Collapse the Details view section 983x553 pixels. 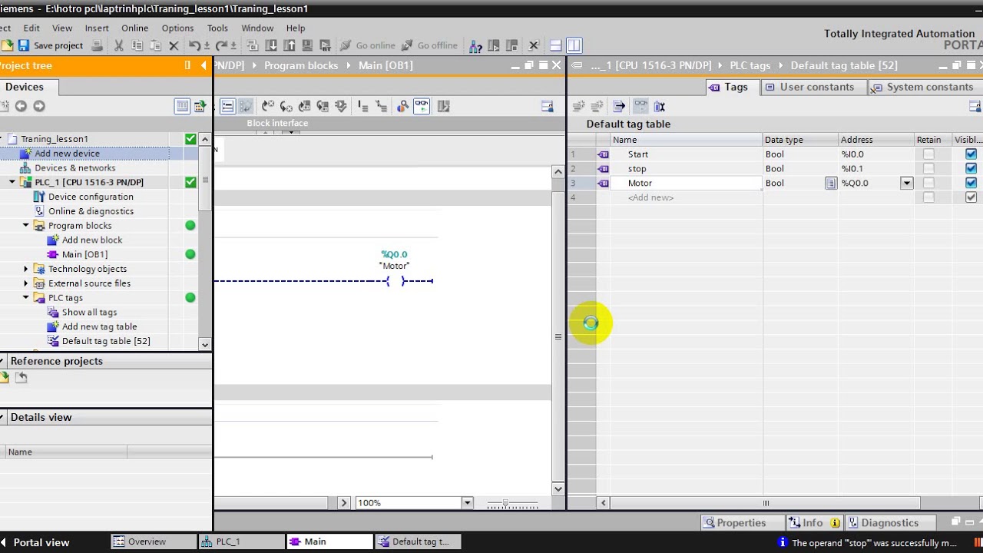tap(4, 417)
